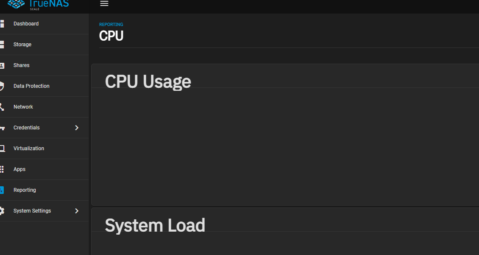479x255 pixels.
Task: Go to Data Protection page
Action: 44,86
